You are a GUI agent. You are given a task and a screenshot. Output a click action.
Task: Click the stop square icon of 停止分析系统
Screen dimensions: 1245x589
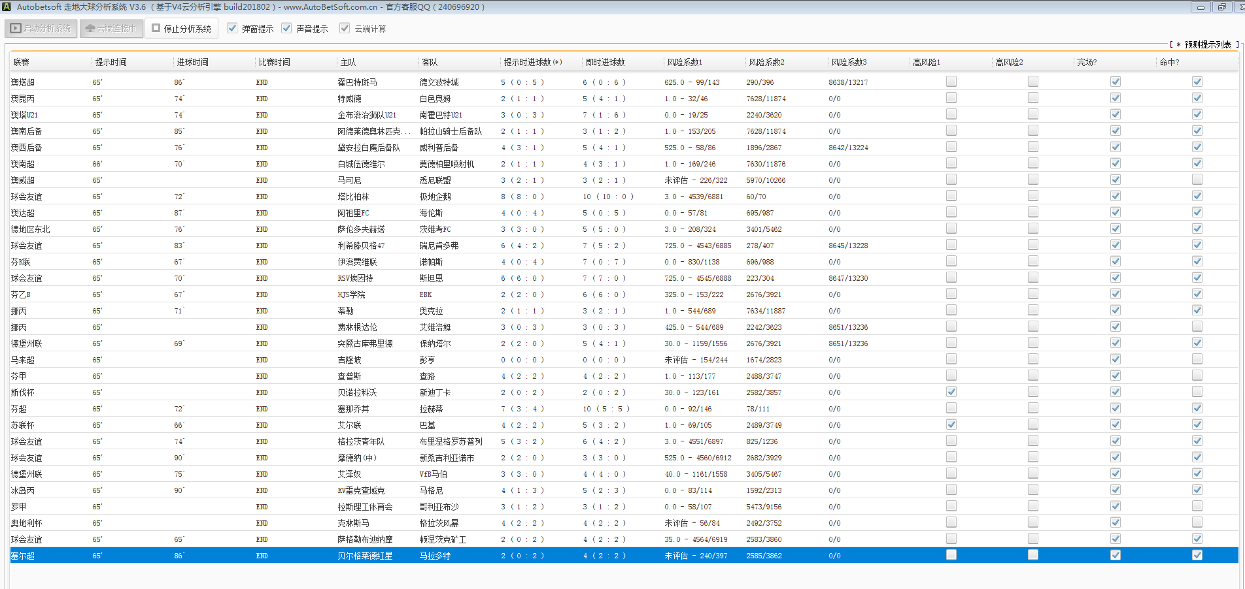156,28
